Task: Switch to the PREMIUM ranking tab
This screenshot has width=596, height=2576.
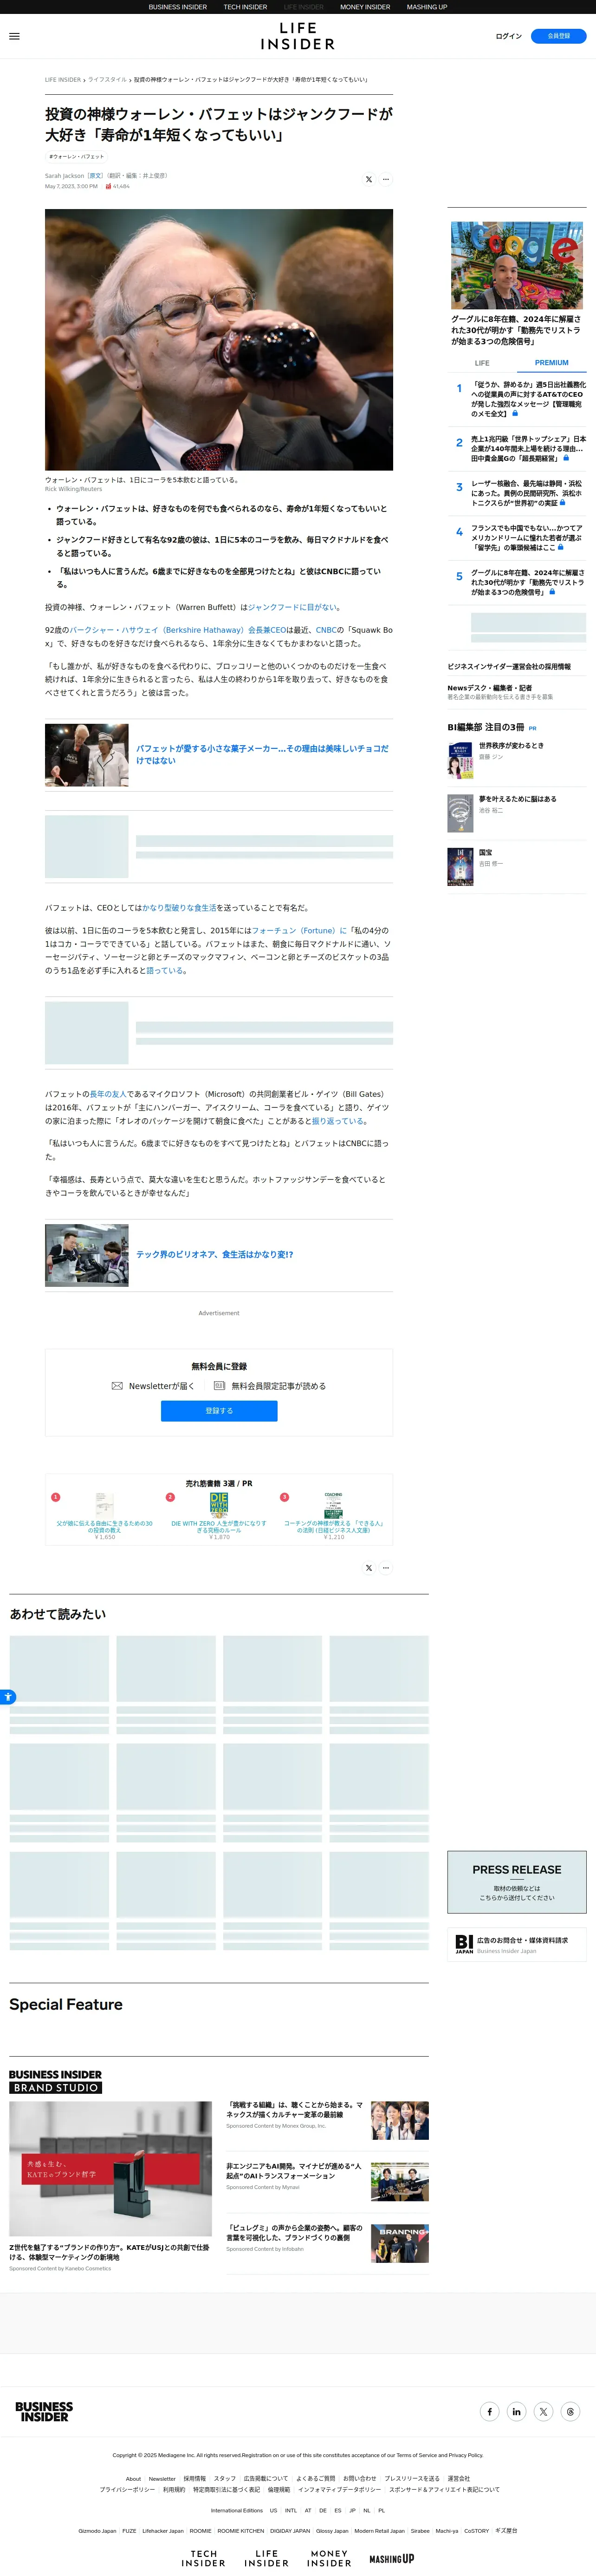Action: click(551, 363)
